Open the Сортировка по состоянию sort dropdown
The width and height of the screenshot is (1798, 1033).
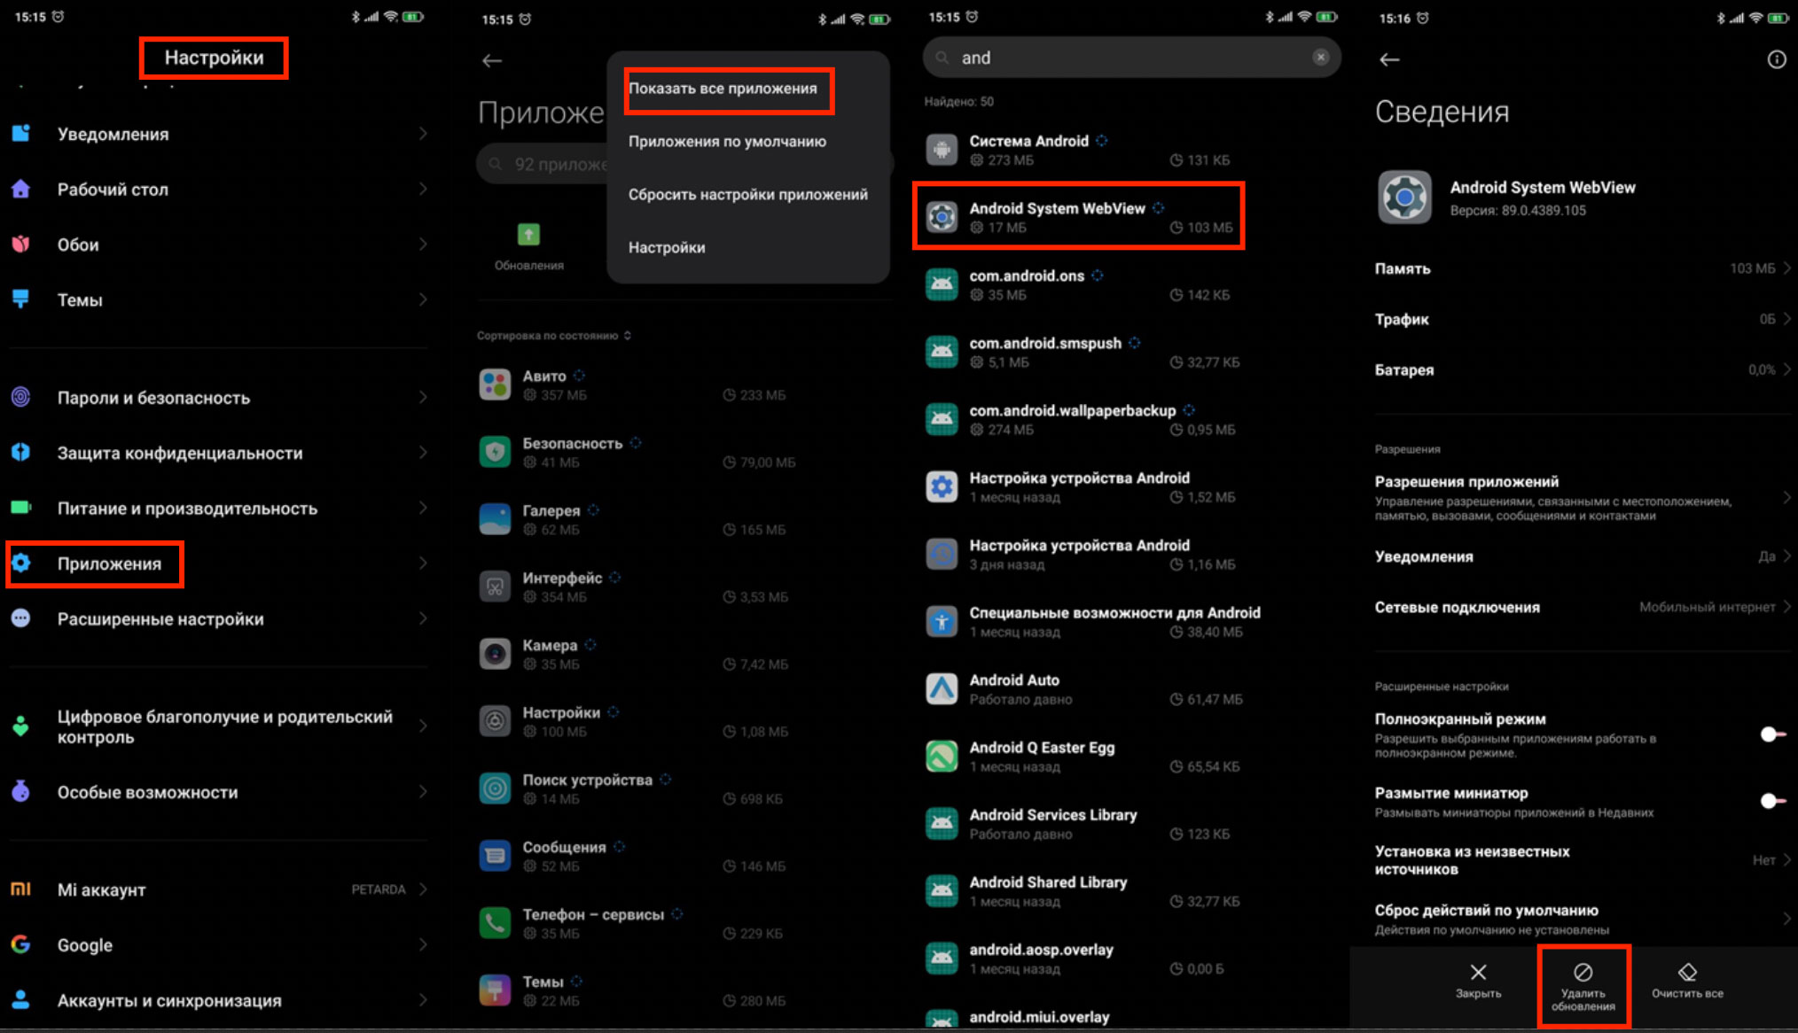(554, 336)
